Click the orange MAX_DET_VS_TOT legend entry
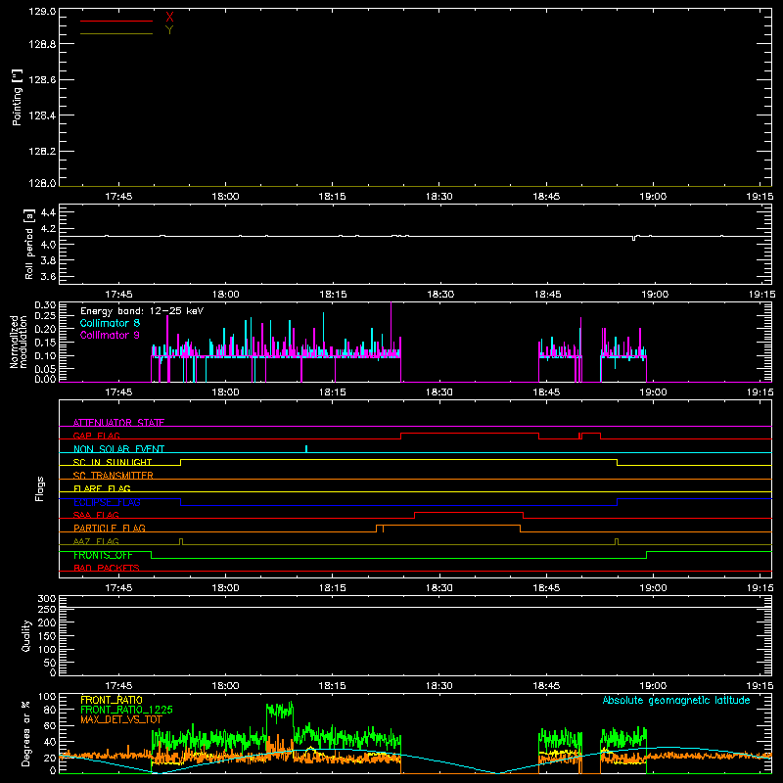Image resolution: width=783 pixels, height=783 pixels. (121, 719)
